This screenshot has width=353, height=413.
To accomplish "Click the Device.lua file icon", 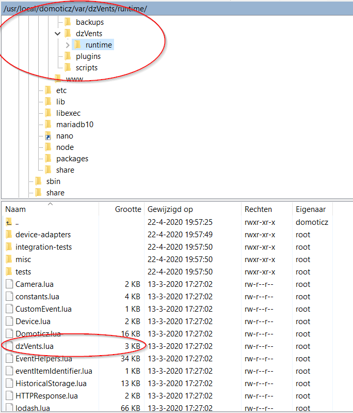I will pos(9,321).
